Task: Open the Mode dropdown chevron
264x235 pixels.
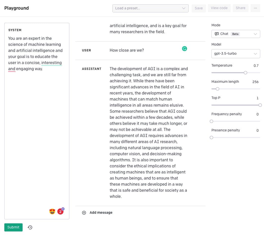Action: 255,34
